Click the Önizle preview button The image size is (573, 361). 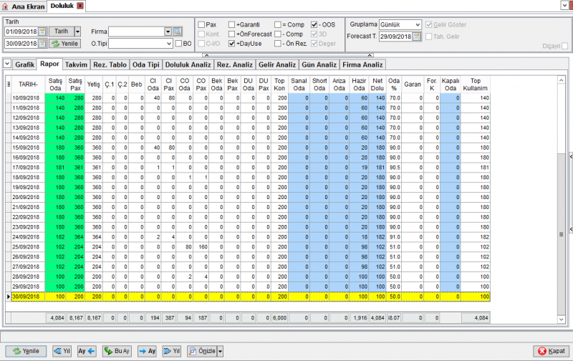tap(202, 351)
